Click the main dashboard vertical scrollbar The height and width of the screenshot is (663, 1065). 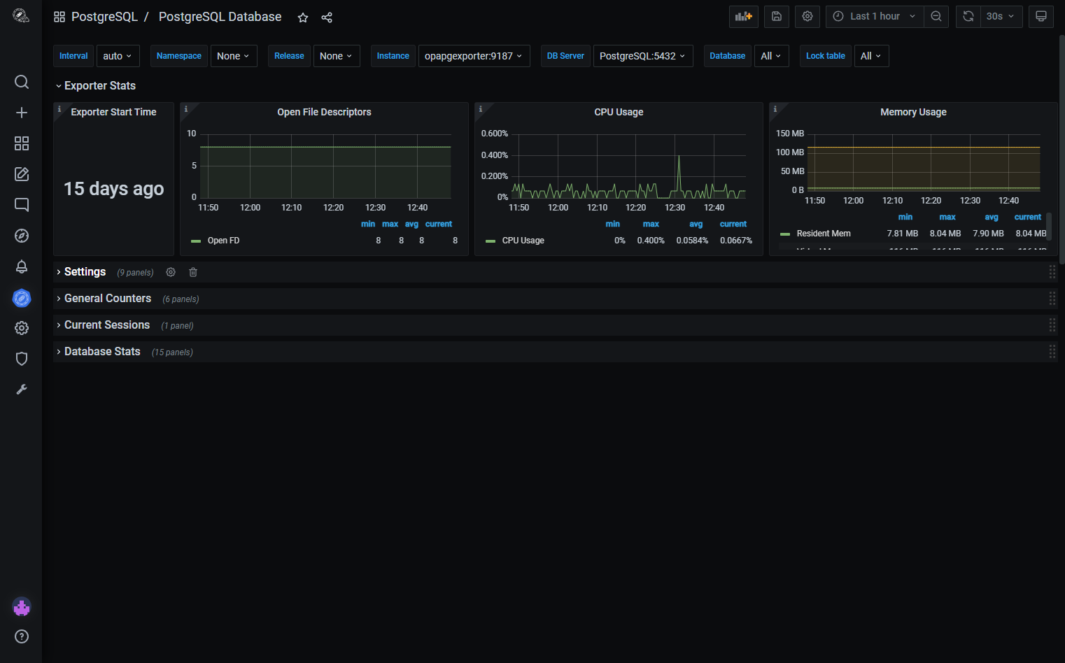pos(1062,149)
